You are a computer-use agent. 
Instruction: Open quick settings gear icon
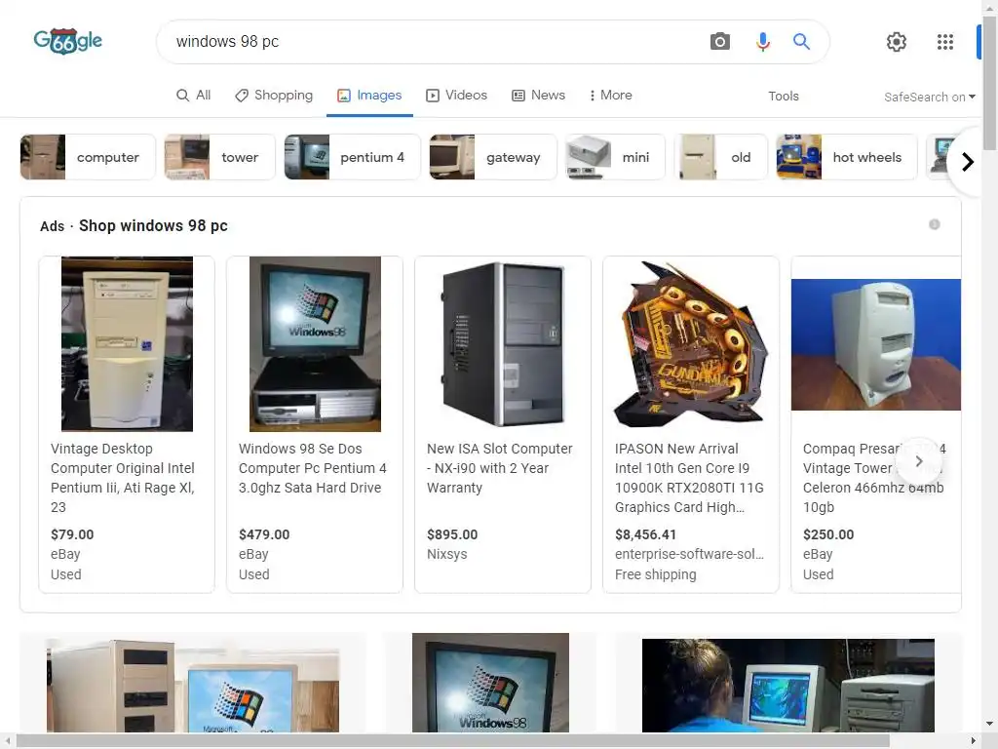click(x=897, y=42)
